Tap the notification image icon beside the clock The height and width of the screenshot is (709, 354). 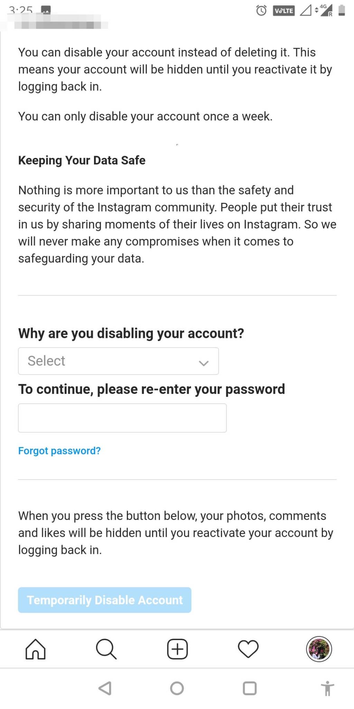[x=46, y=10]
